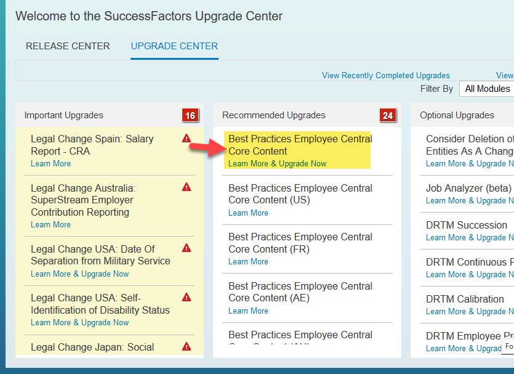This screenshot has height=374, width=514.
Task: Click the DRTM Calibration title
Action: 465,299
